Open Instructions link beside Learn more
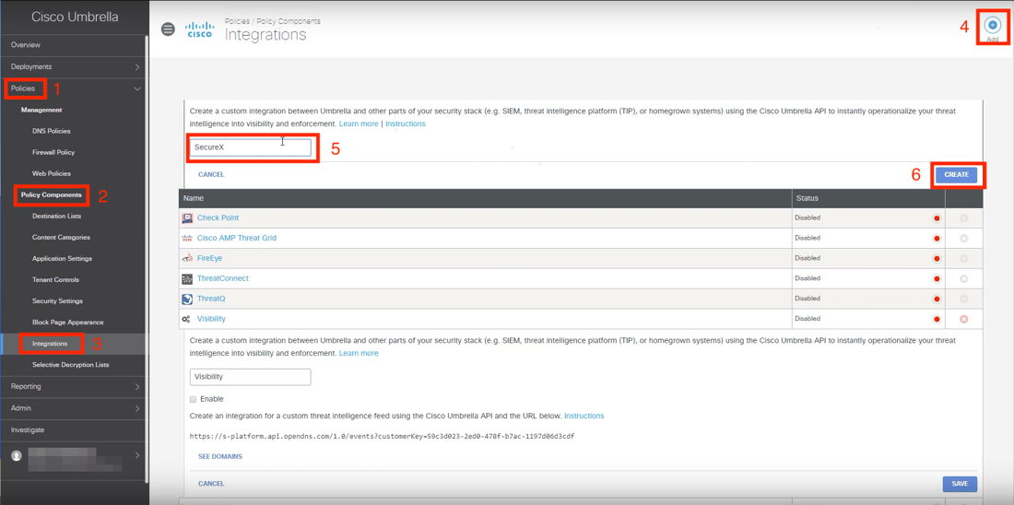The width and height of the screenshot is (1014, 505). pyautogui.click(x=406, y=123)
